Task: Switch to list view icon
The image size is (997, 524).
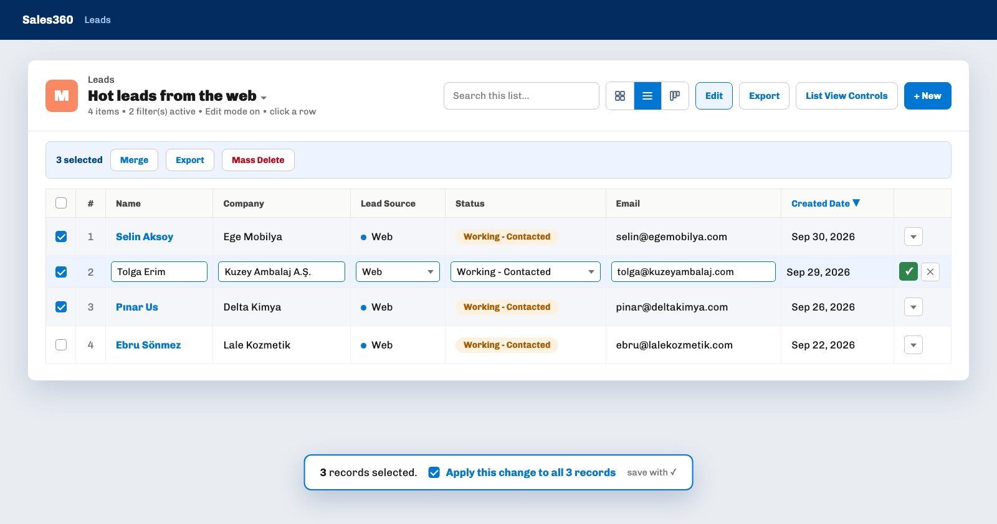Action: 647,96
